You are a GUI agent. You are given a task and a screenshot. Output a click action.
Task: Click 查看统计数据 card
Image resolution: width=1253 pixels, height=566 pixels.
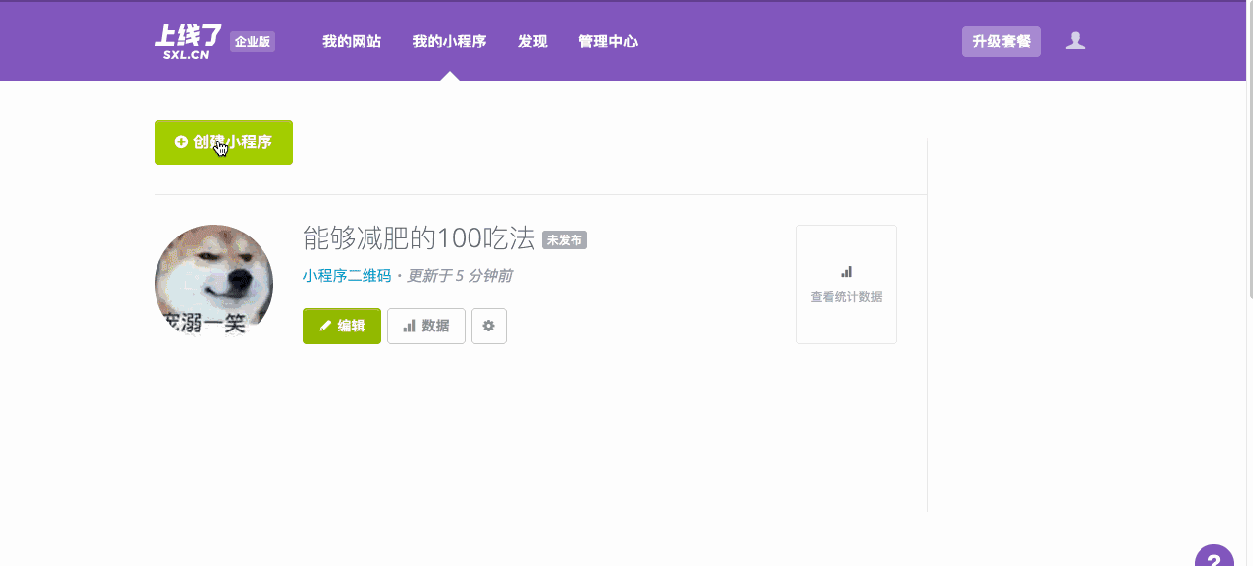click(847, 284)
